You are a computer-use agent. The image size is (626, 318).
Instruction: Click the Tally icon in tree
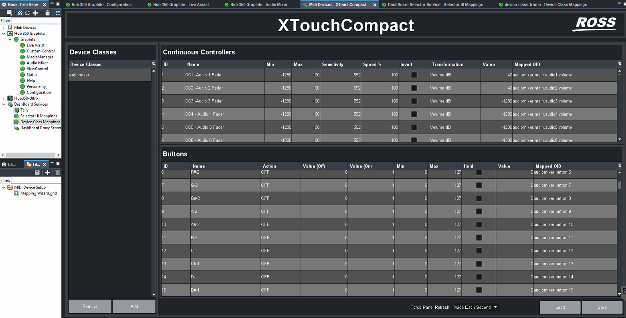point(16,110)
